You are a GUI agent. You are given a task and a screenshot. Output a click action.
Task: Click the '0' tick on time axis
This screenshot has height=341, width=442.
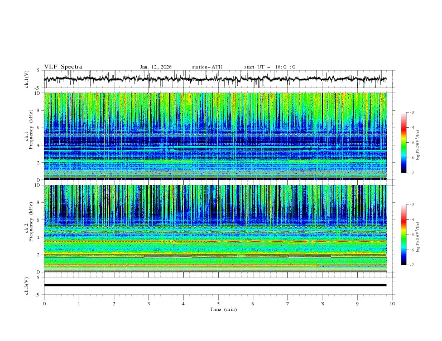point(44,304)
